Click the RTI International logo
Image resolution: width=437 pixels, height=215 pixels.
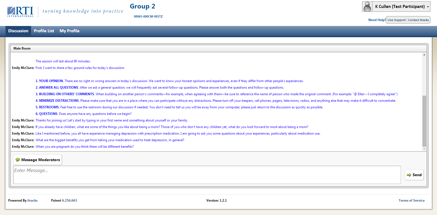coord(20,12)
